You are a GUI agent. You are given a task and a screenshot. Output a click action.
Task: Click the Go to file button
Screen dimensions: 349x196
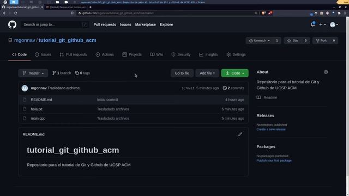tap(182, 73)
